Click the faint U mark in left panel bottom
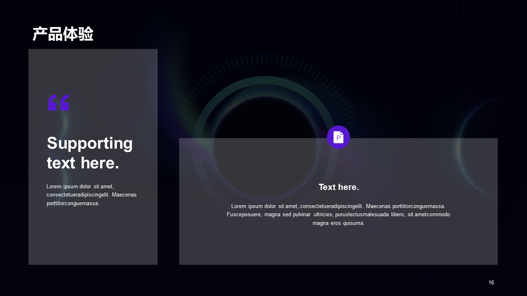Screen dimensions: 527x296 [x=125, y=247]
